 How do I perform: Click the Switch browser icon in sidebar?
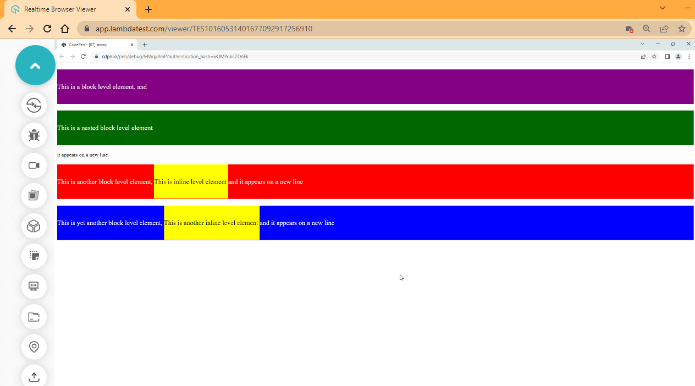click(34, 104)
